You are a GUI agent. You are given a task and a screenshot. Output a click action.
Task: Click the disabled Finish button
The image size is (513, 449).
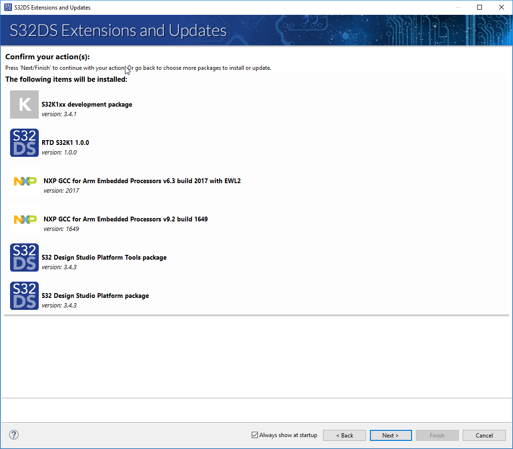point(437,435)
